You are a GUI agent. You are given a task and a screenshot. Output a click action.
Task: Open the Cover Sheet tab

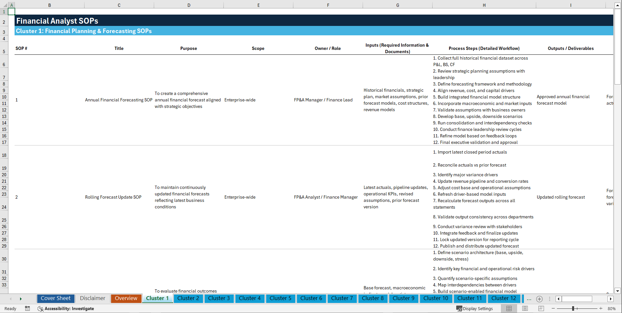coord(55,298)
